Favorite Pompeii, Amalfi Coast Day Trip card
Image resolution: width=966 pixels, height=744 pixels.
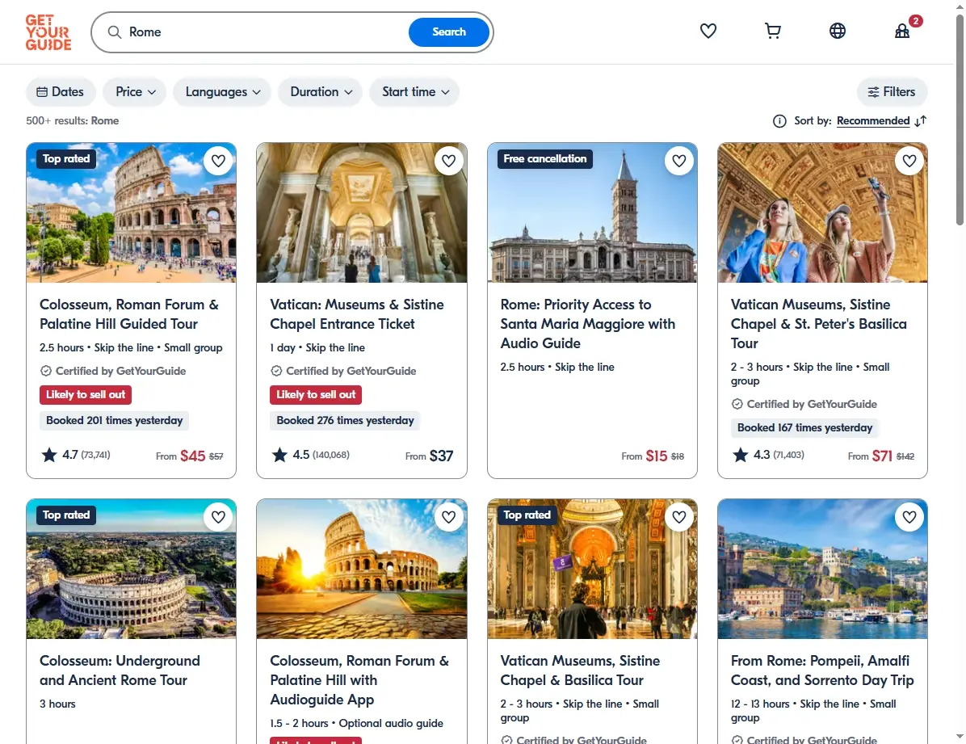pyautogui.click(x=909, y=517)
